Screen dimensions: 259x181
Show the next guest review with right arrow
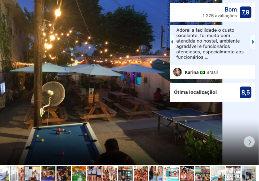click(253, 42)
